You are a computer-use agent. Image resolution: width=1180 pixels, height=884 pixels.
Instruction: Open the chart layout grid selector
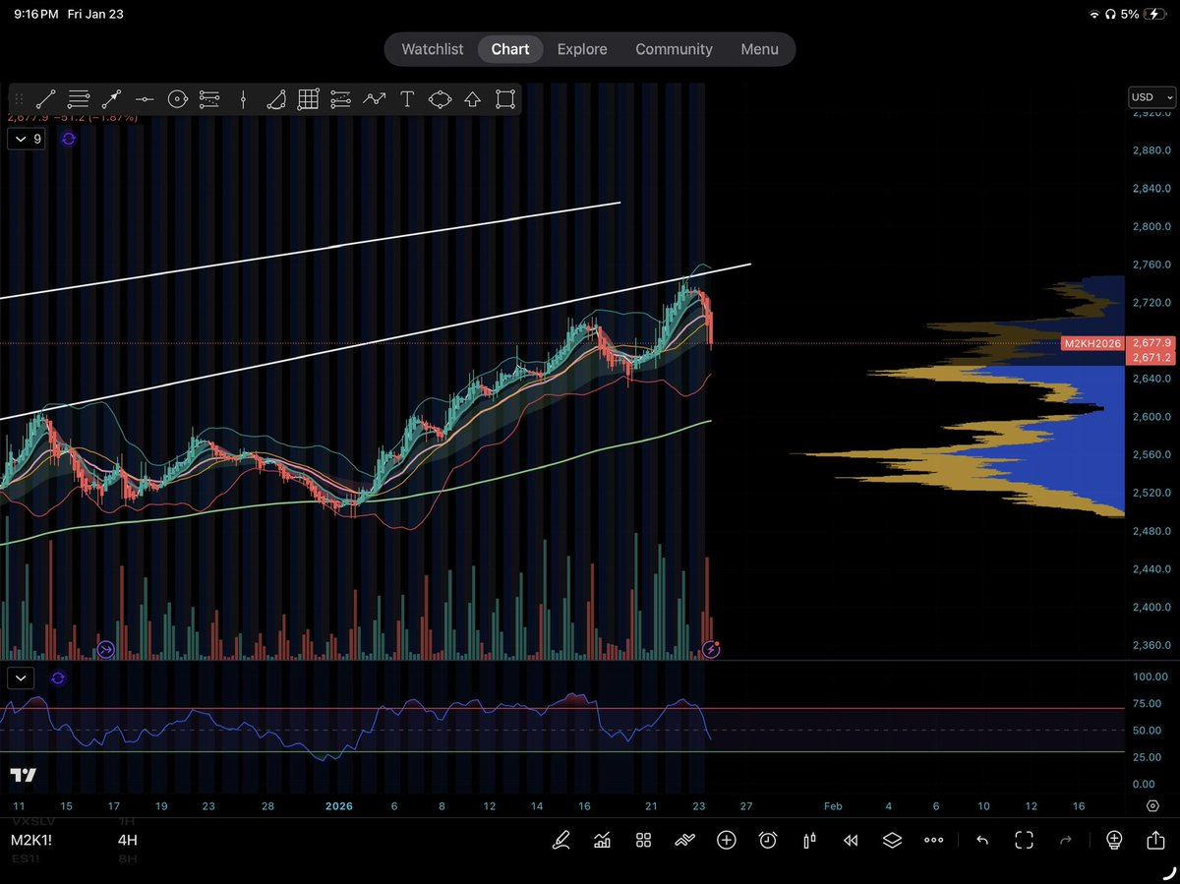pos(644,840)
